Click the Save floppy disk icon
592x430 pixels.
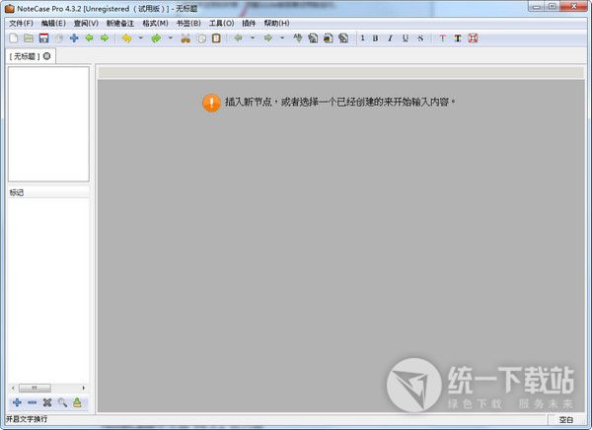[43, 38]
